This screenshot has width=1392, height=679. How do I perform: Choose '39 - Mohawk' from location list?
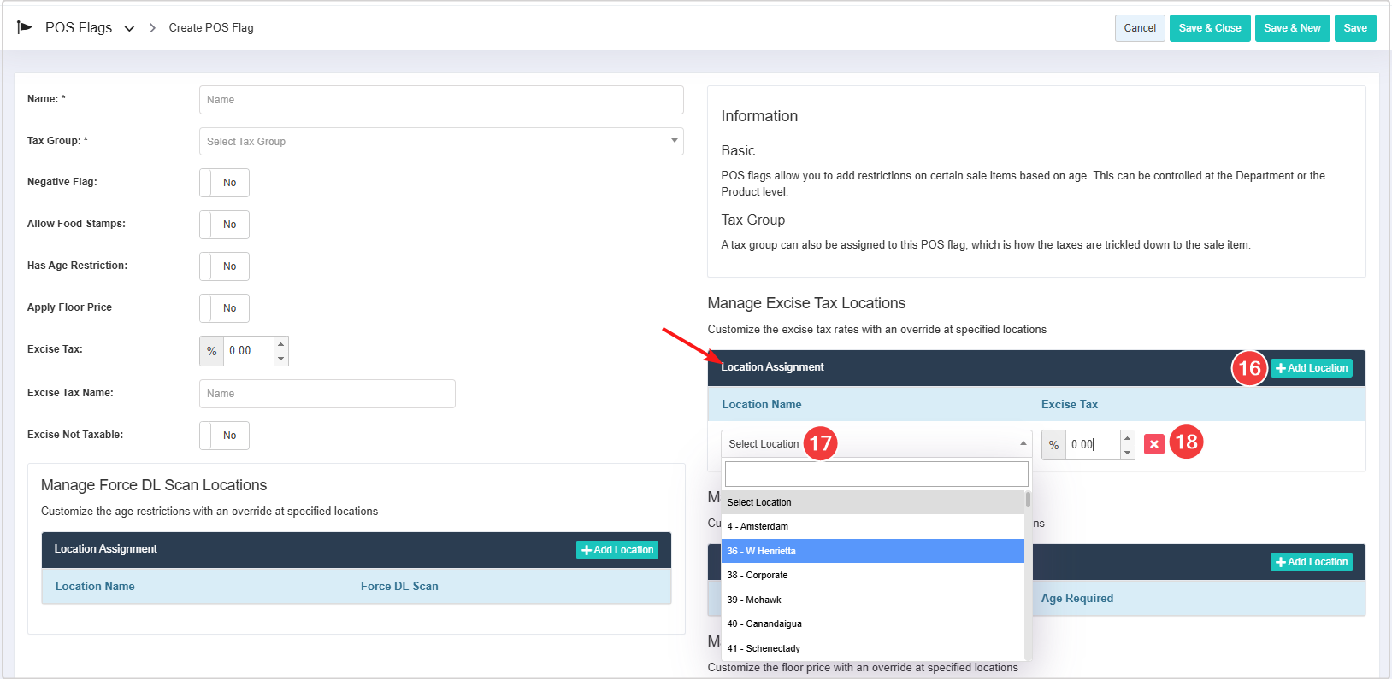[873, 600]
